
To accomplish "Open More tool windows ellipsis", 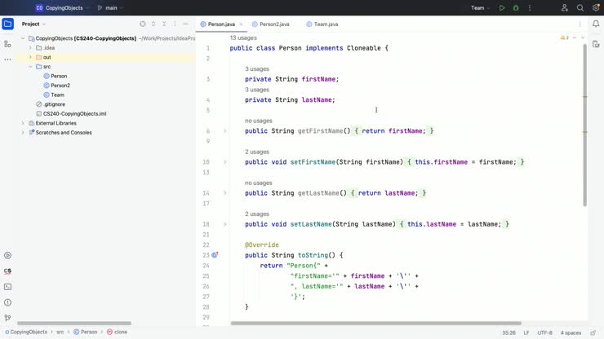I will pos(7,59).
